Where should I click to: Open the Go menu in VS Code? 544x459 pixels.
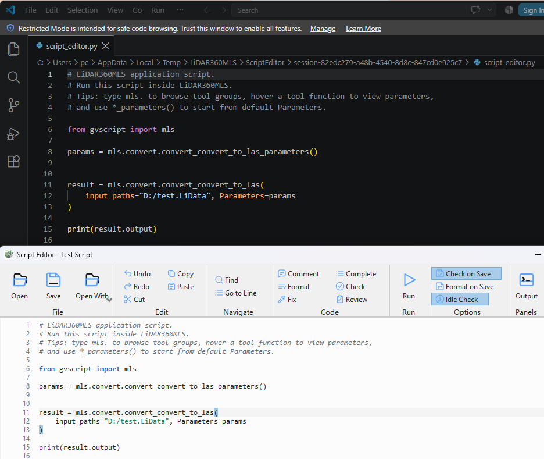[x=137, y=10]
